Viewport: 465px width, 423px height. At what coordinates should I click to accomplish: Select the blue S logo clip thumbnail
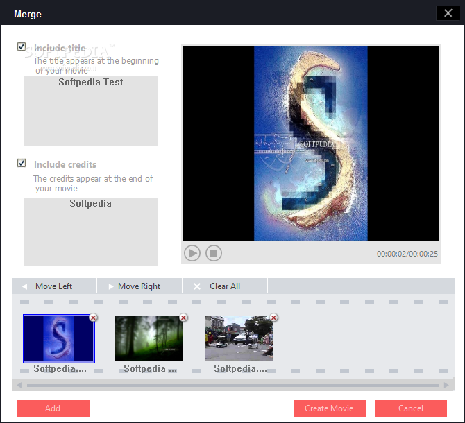[59, 338]
